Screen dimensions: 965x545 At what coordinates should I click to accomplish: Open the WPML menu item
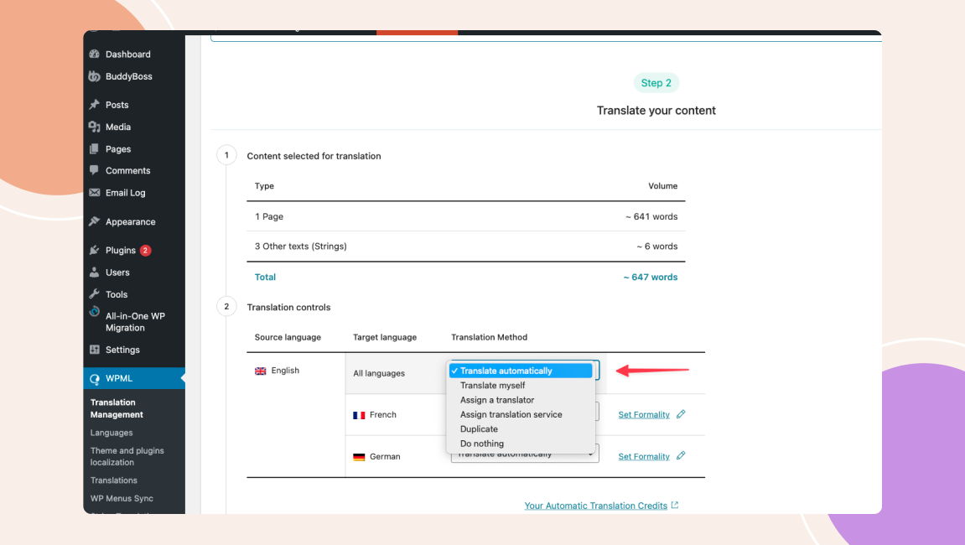pos(118,378)
